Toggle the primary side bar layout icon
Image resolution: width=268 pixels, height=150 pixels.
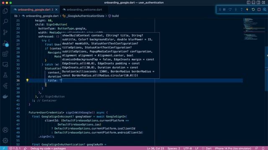point(248,2)
